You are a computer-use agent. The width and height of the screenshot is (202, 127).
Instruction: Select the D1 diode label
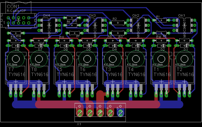[186, 50]
